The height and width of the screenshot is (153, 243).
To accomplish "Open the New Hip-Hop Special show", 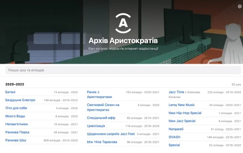I will pos(185,113).
